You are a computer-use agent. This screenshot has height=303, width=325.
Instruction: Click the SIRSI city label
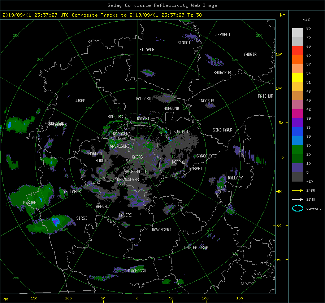point(82,218)
